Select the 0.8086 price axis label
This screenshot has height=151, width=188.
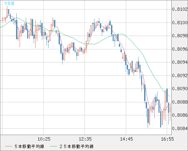click(180, 115)
